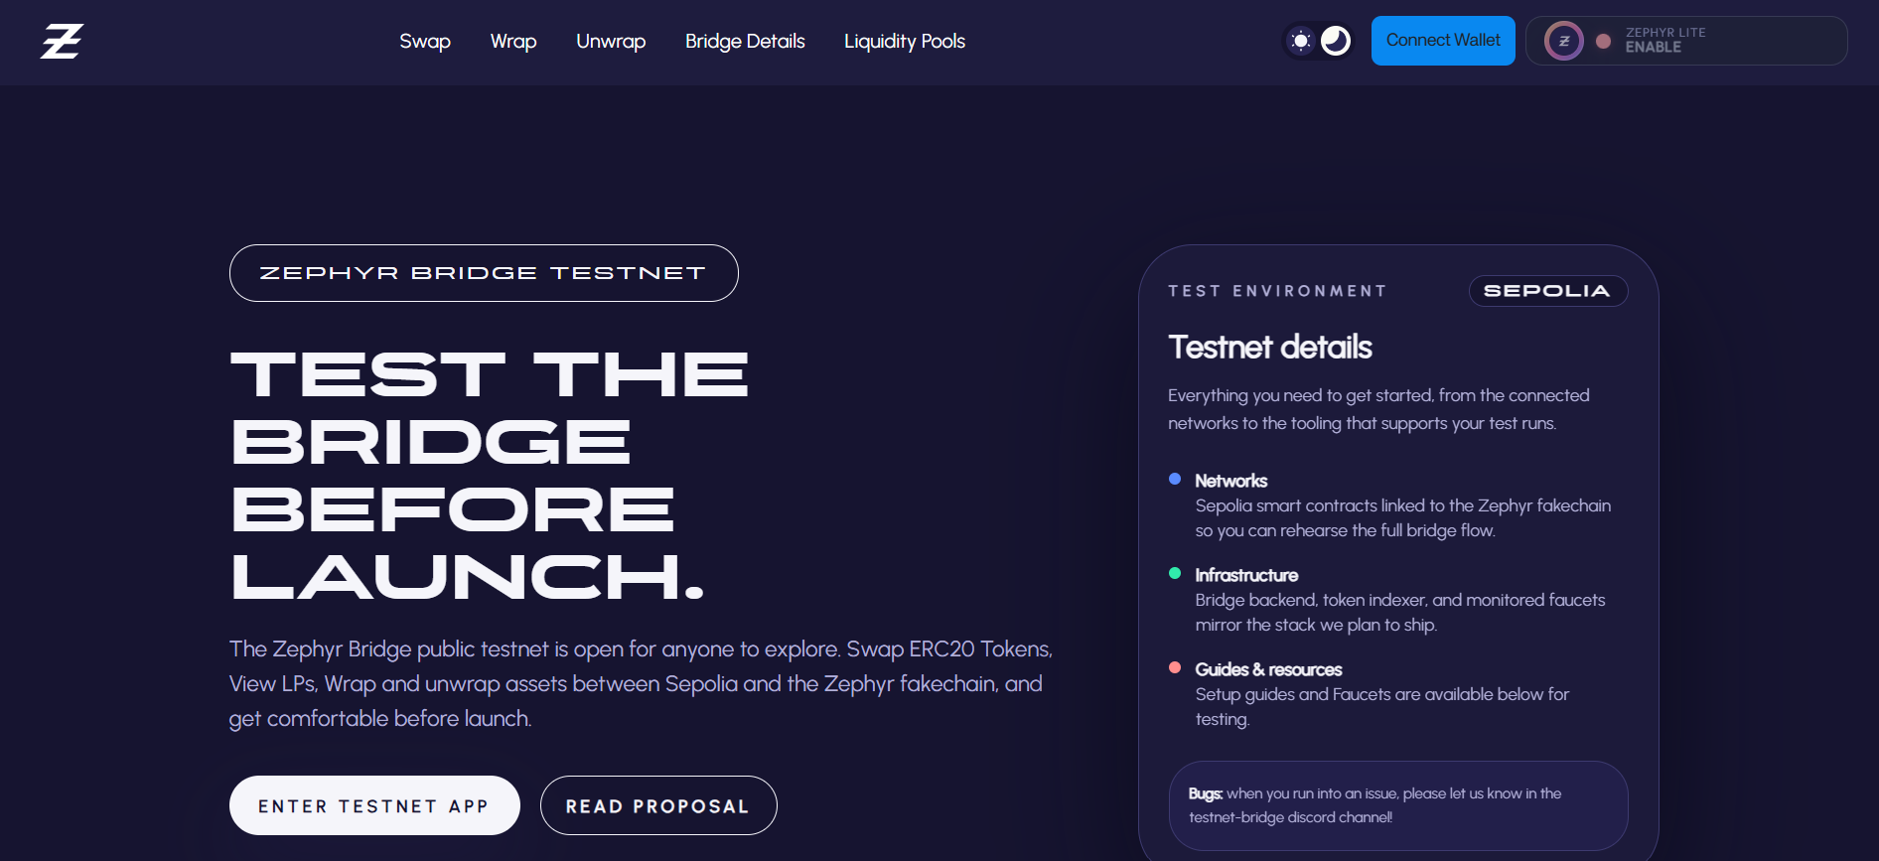View the Liquidity Pools page
The height and width of the screenshot is (861, 1879).
click(x=904, y=41)
